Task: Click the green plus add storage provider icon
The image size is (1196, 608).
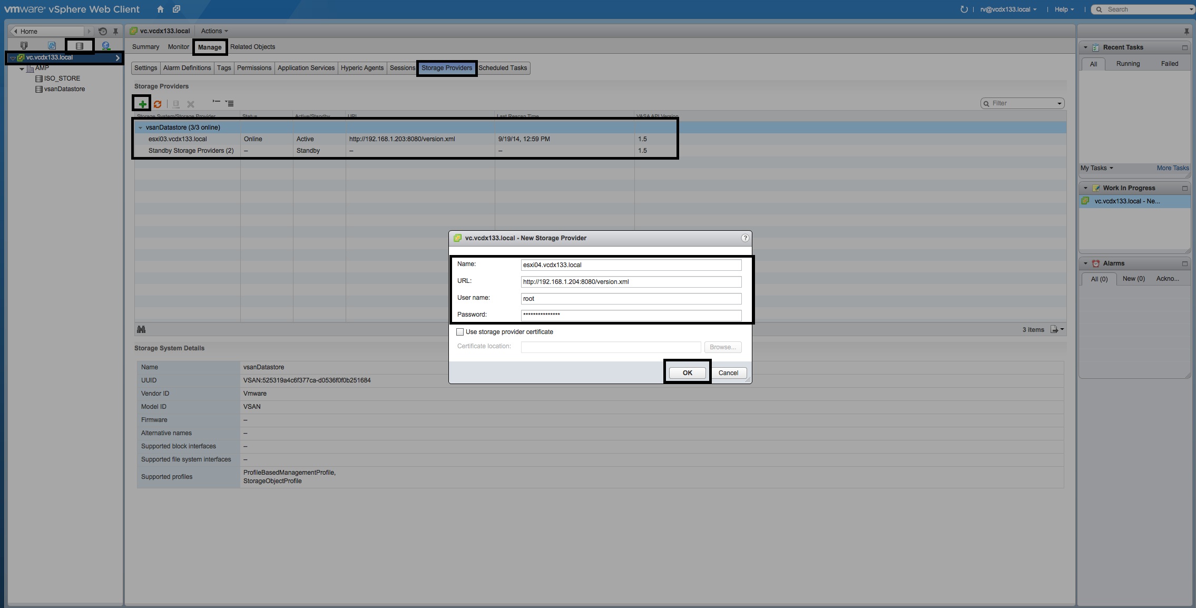Action: point(142,104)
